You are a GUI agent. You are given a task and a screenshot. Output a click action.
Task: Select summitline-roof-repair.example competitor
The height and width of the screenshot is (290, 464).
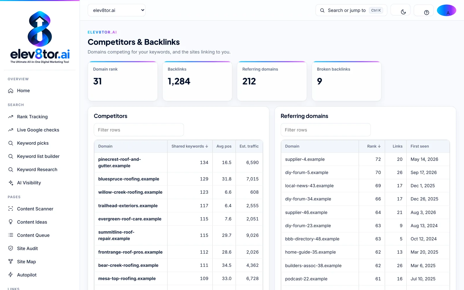pos(178,235)
